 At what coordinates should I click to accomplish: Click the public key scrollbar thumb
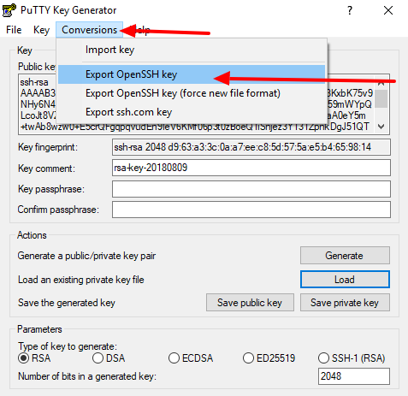point(381,98)
